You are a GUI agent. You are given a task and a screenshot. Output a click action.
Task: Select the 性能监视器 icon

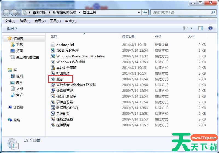[53, 119]
